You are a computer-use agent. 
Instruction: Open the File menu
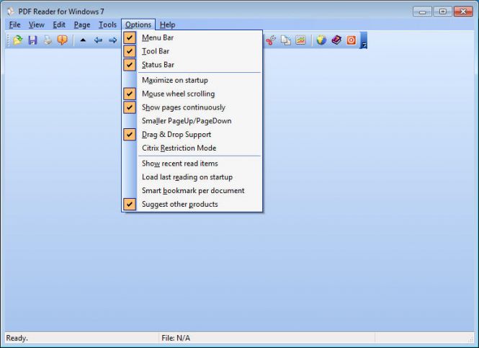[x=14, y=24]
